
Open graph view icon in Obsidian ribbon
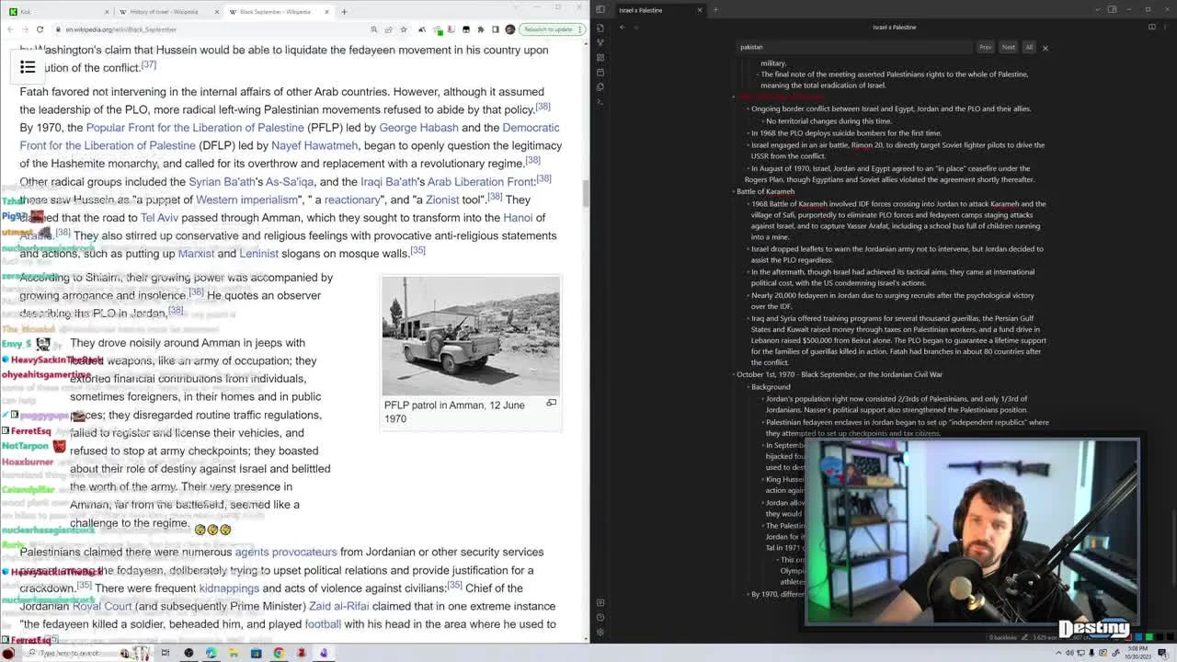(x=600, y=42)
